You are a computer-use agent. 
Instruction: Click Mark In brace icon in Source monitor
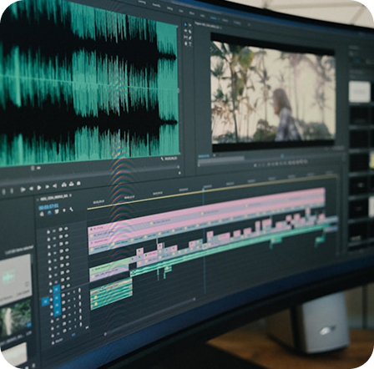tap(3, 191)
